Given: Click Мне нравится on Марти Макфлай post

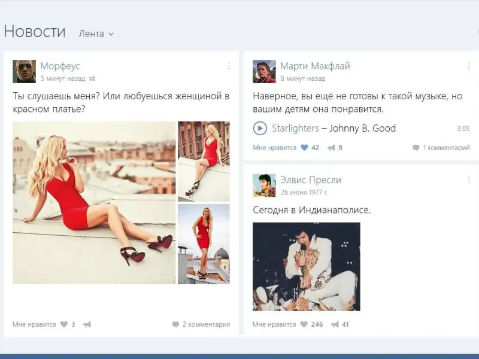Looking at the screenshot, I should [275, 148].
